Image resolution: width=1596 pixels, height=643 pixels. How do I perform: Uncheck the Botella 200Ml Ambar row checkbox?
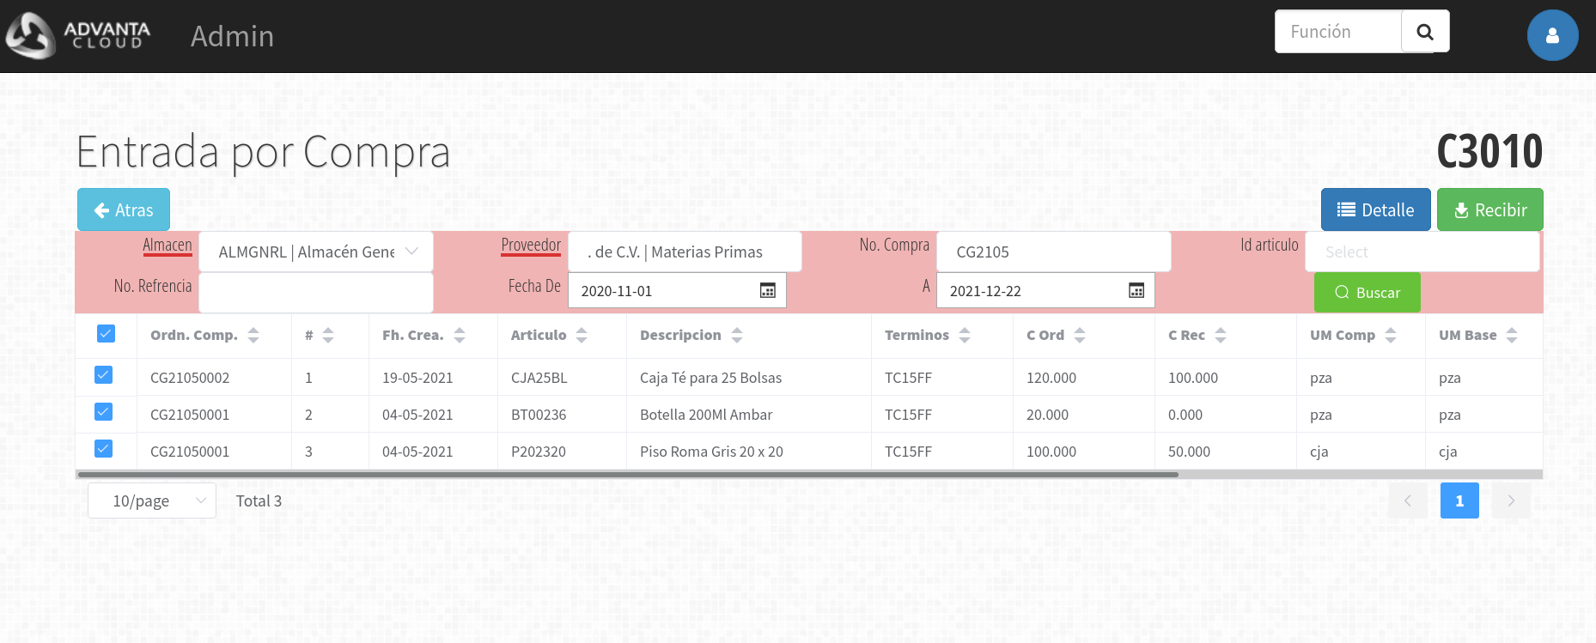click(x=103, y=412)
